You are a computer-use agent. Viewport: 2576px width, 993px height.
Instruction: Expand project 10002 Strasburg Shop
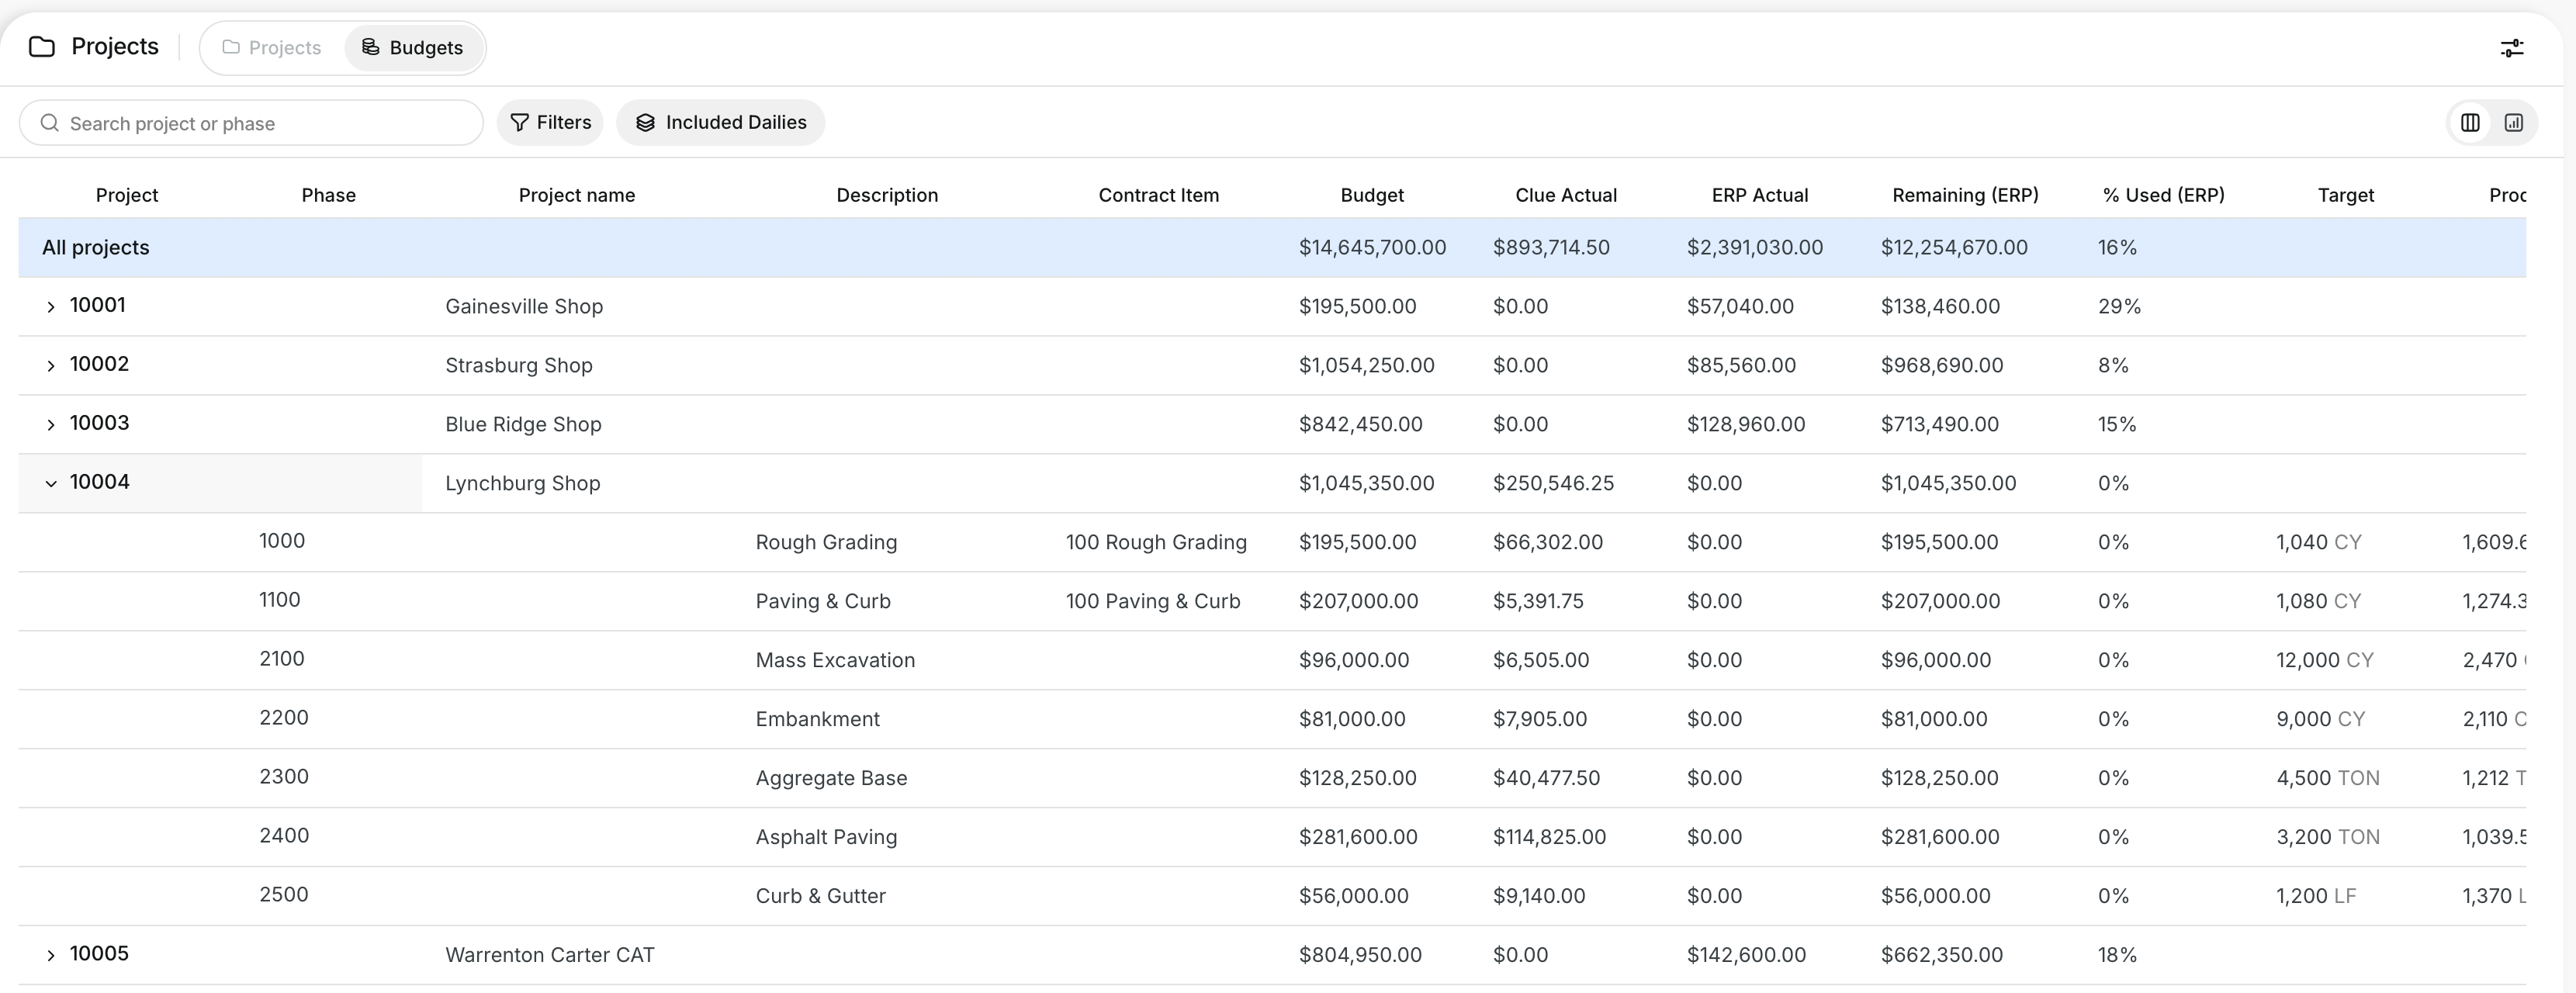[50, 365]
